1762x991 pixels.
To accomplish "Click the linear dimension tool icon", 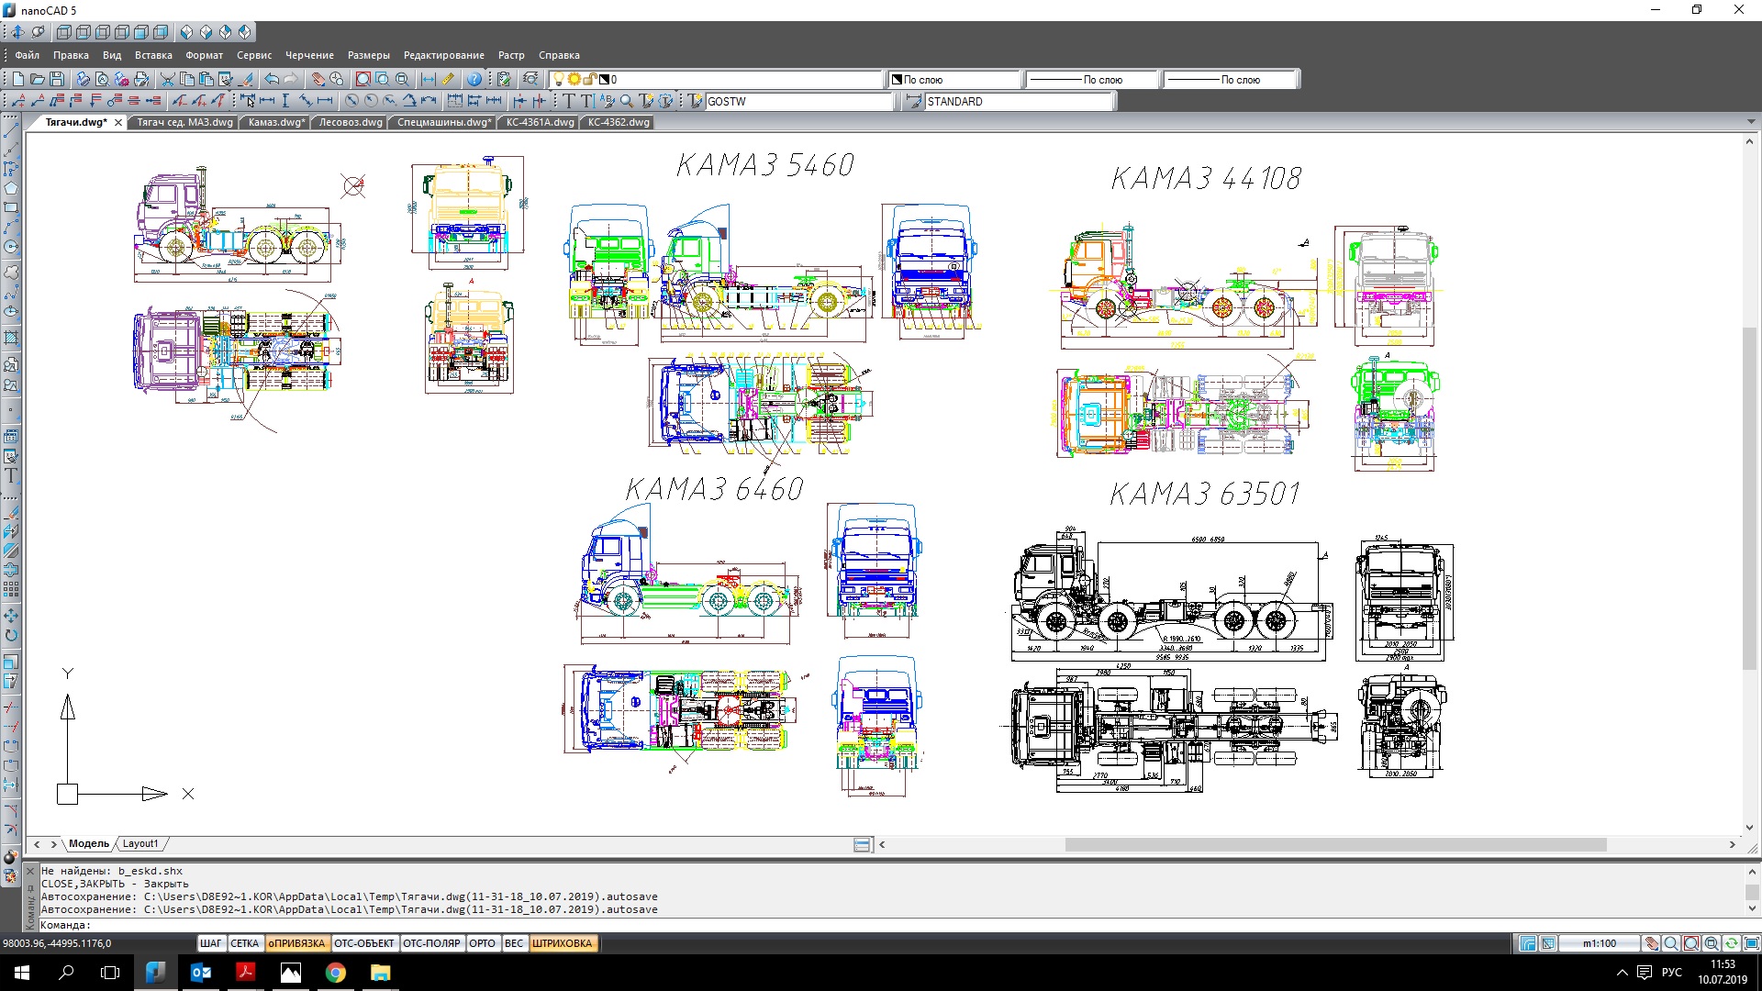I will click(267, 101).
